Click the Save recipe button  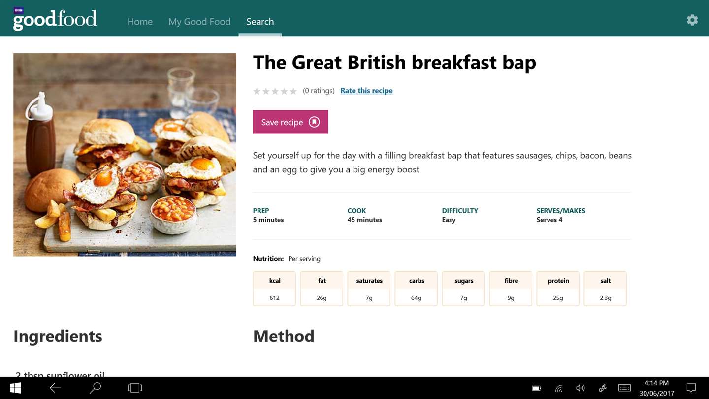(x=290, y=122)
